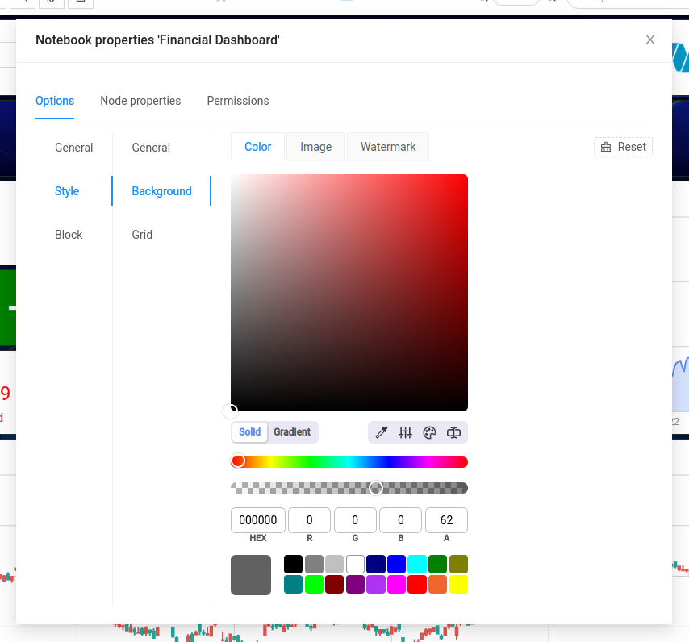Viewport: 689px width, 642px height.
Task: Go to the Watermark tab
Action: (x=388, y=147)
